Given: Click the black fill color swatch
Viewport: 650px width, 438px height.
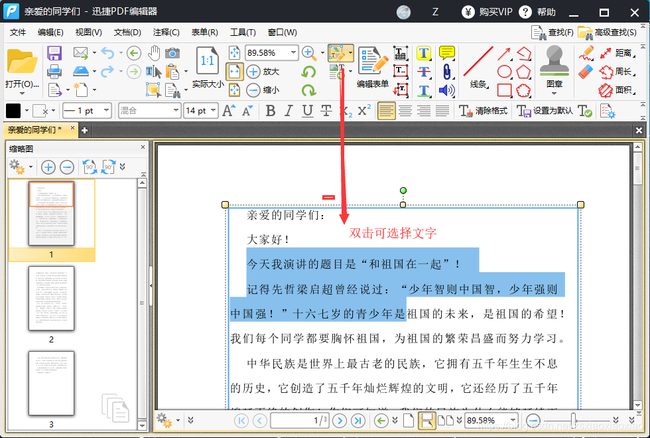Looking at the screenshot, I should [13, 111].
